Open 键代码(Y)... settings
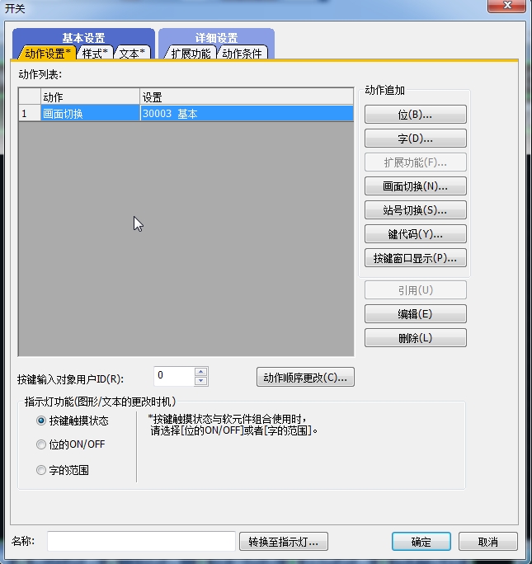This screenshot has width=532, height=564. click(415, 234)
